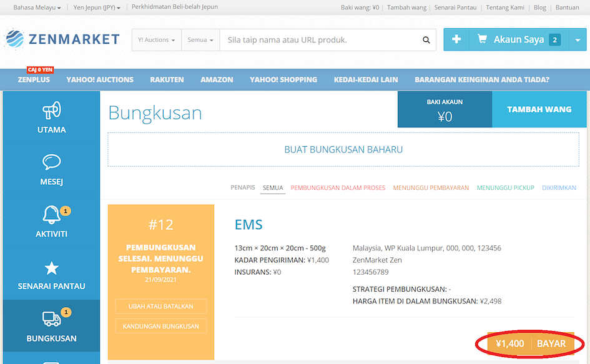
Task: Click the plus add button icon
Action: click(456, 39)
